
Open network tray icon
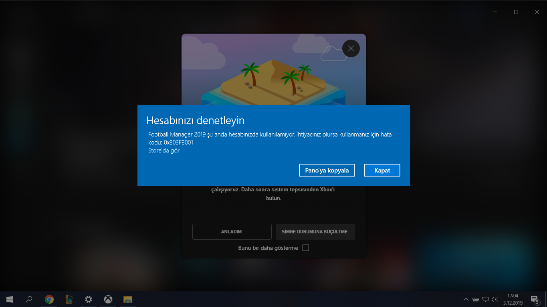pos(485,299)
